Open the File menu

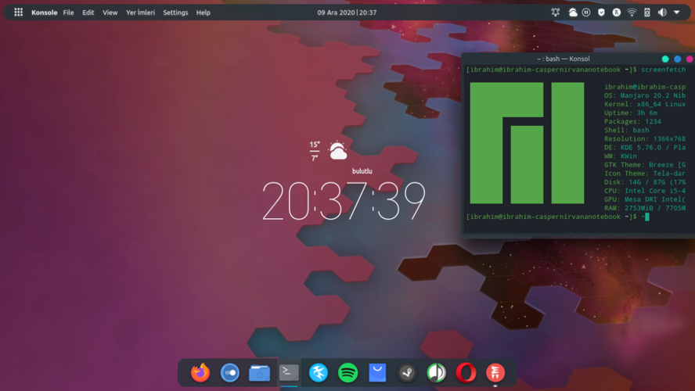(x=68, y=13)
